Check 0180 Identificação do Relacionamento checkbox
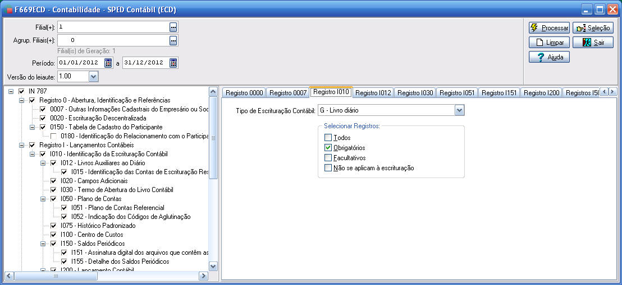The height and width of the screenshot is (285, 622). [53, 136]
